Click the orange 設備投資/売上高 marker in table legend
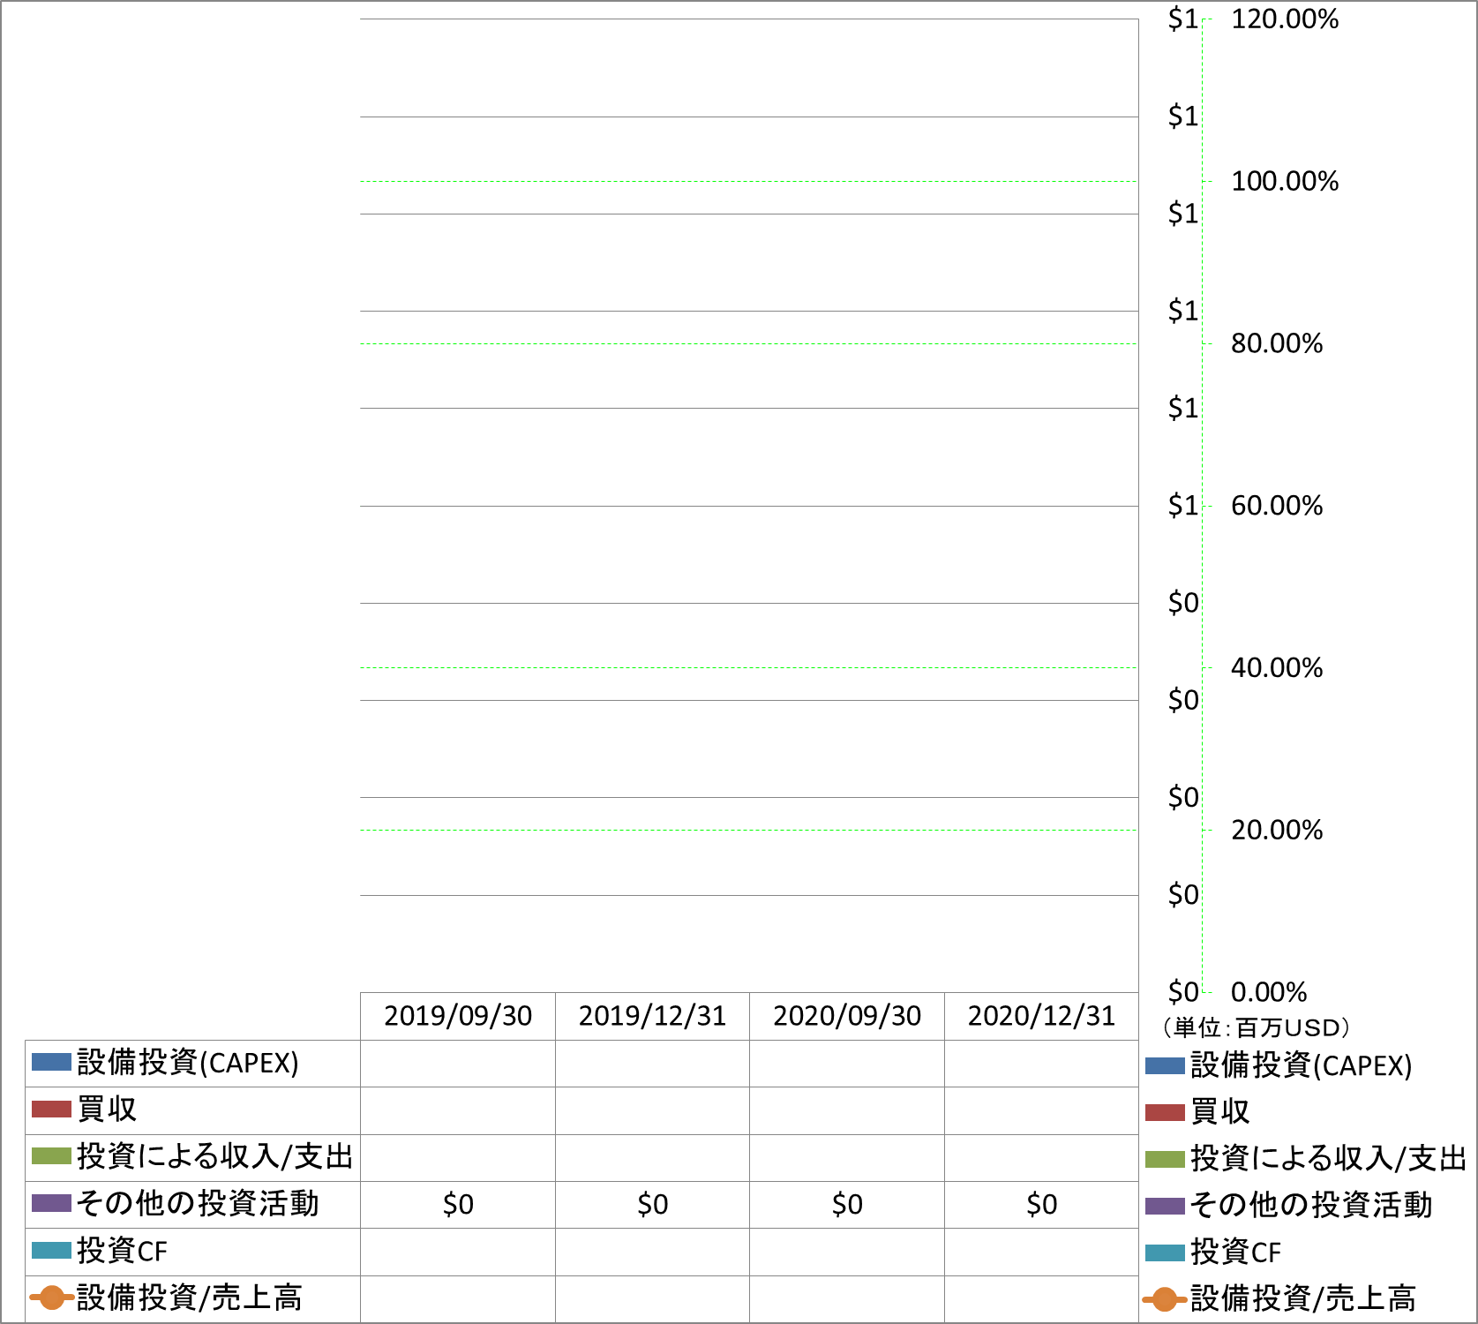The image size is (1478, 1324). point(51,1298)
